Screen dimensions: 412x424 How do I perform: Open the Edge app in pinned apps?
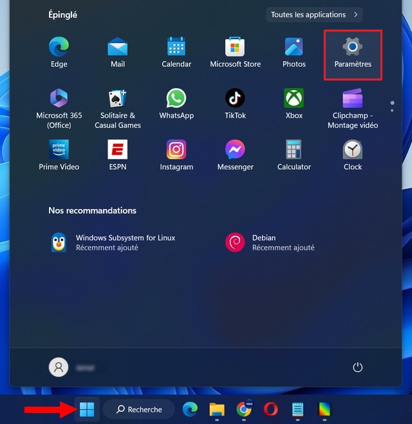pos(59,53)
